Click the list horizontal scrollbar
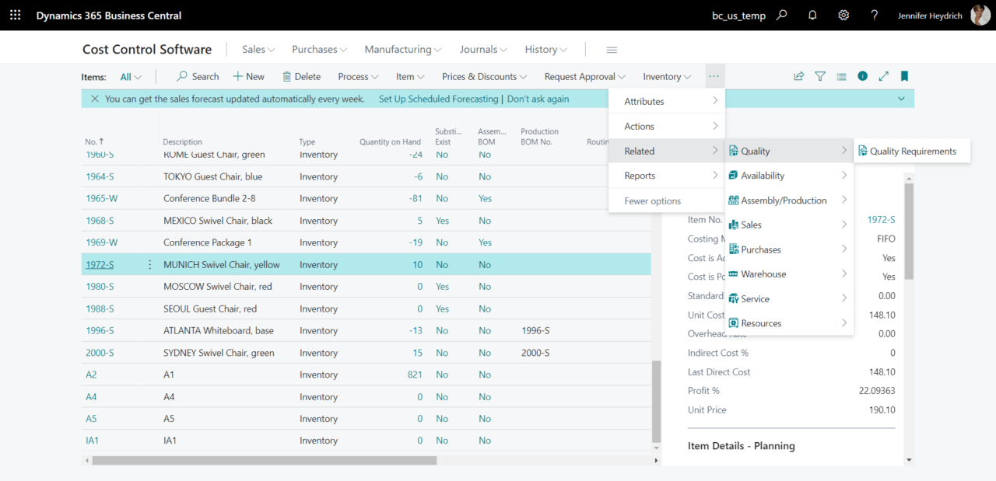Viewport: 996px width, 481px height. pyautogui.click(x=265, y=460)
